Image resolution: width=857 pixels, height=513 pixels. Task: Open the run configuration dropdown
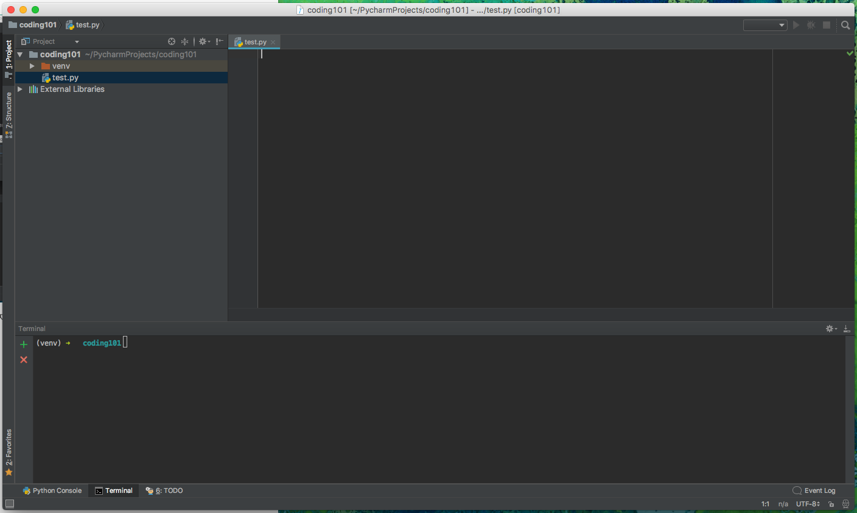(x=765, y=25)
